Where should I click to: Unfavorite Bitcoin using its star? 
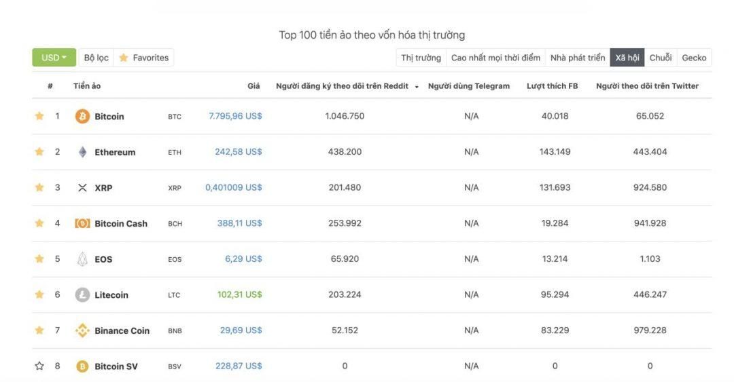click(x=39, y=115)
